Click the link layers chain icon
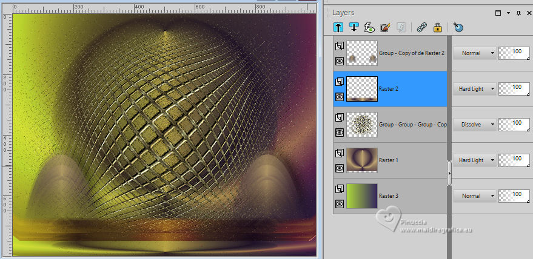The height and width of the screenshot is (259, 533). pos(422,27)
